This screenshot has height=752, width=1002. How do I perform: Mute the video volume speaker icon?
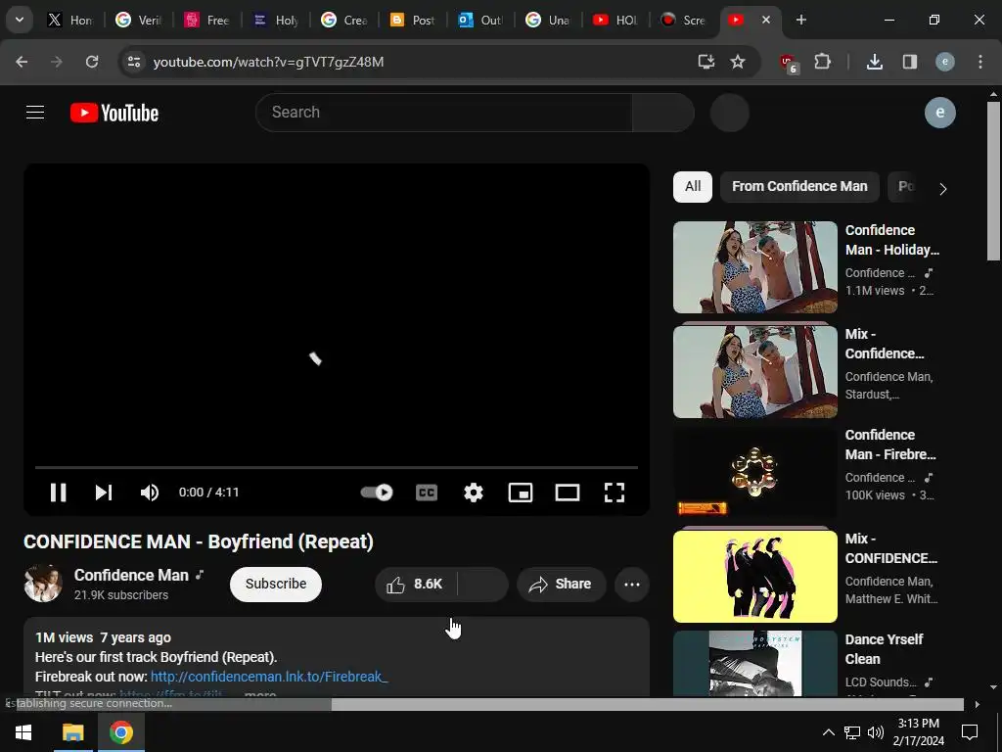[x=150, y=493]
